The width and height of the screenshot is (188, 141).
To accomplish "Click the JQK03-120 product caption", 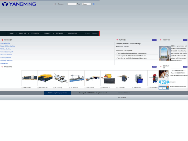I will coord(138,88).
